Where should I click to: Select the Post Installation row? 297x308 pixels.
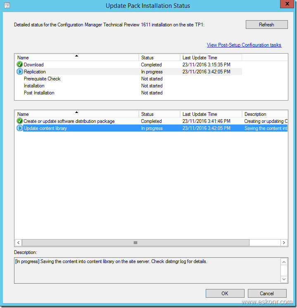tap(129, 93)
